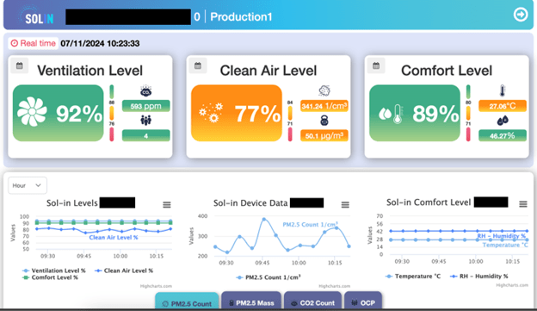Click the 27.06°C temperature badge
Viewport: 537px width, 311px height.
503,106
